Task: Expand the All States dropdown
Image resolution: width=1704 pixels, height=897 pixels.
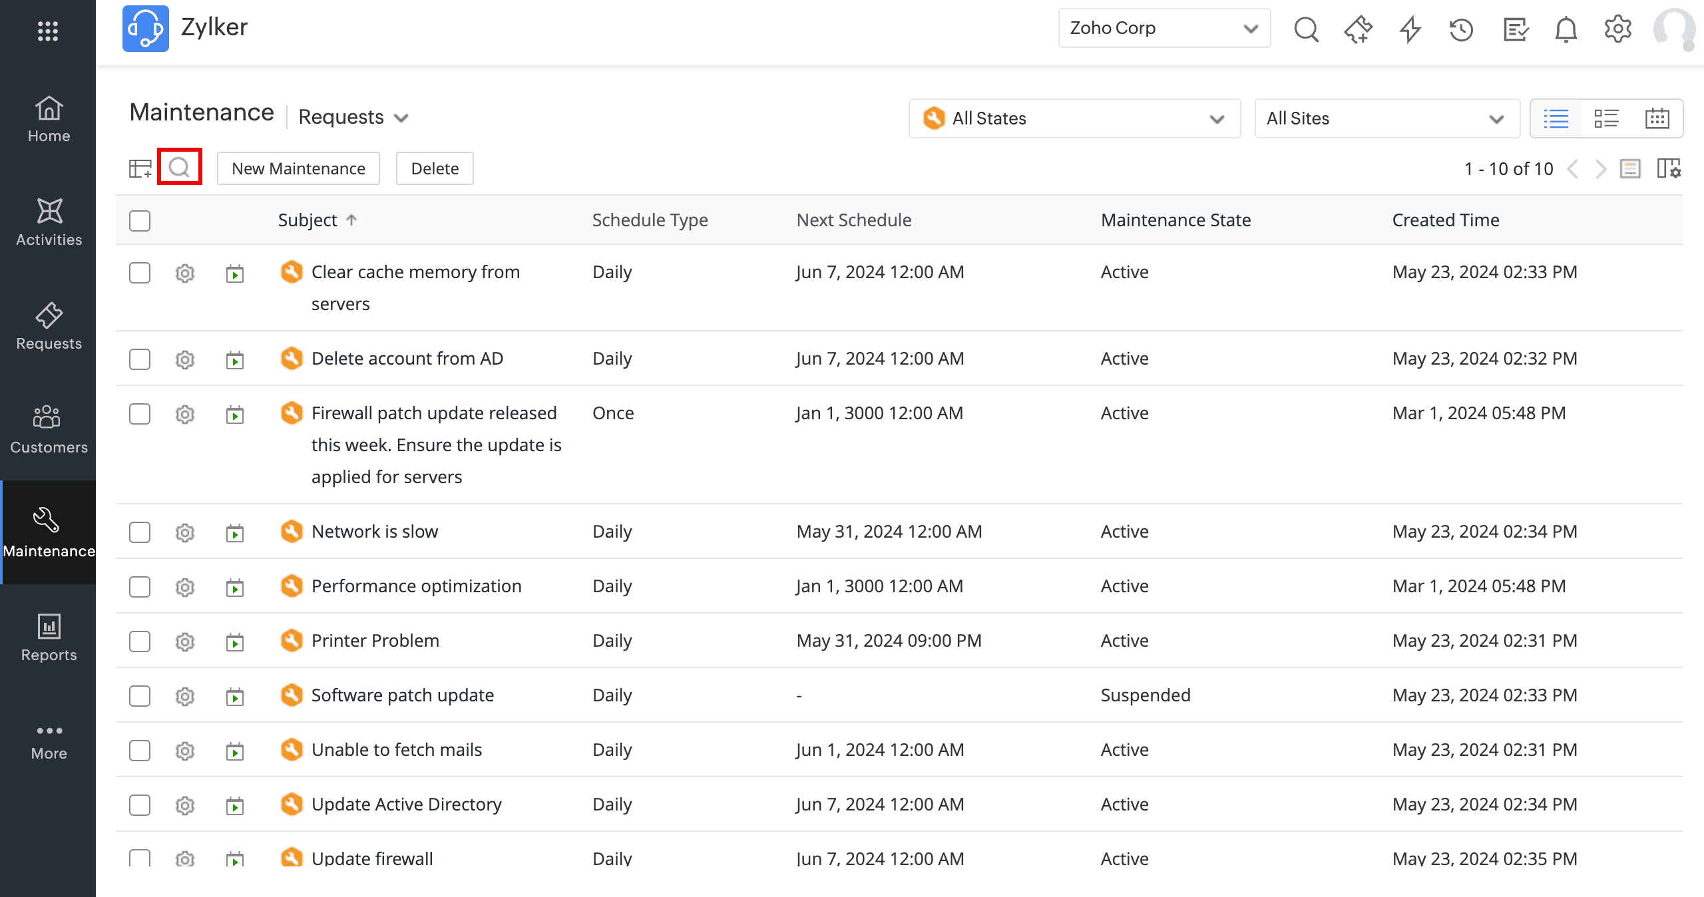Action: pos(1074,118)
